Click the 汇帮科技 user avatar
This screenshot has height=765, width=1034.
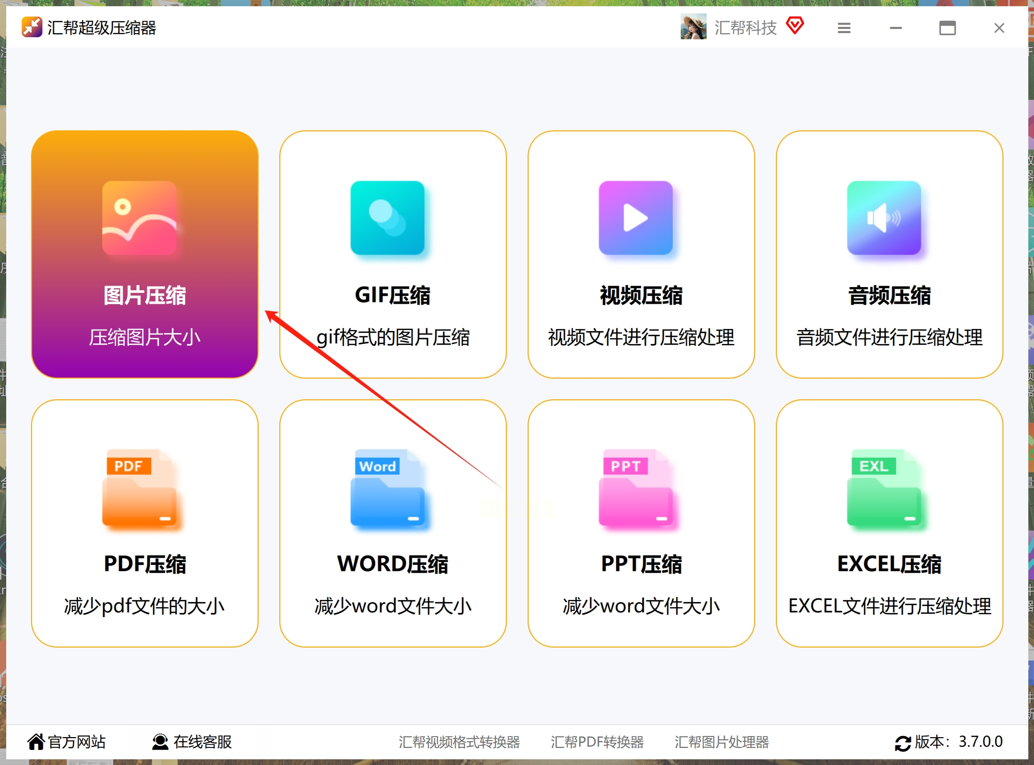(x=693, y=27)
